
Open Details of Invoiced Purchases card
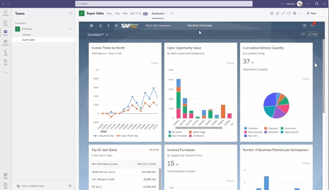pos(230,181)
